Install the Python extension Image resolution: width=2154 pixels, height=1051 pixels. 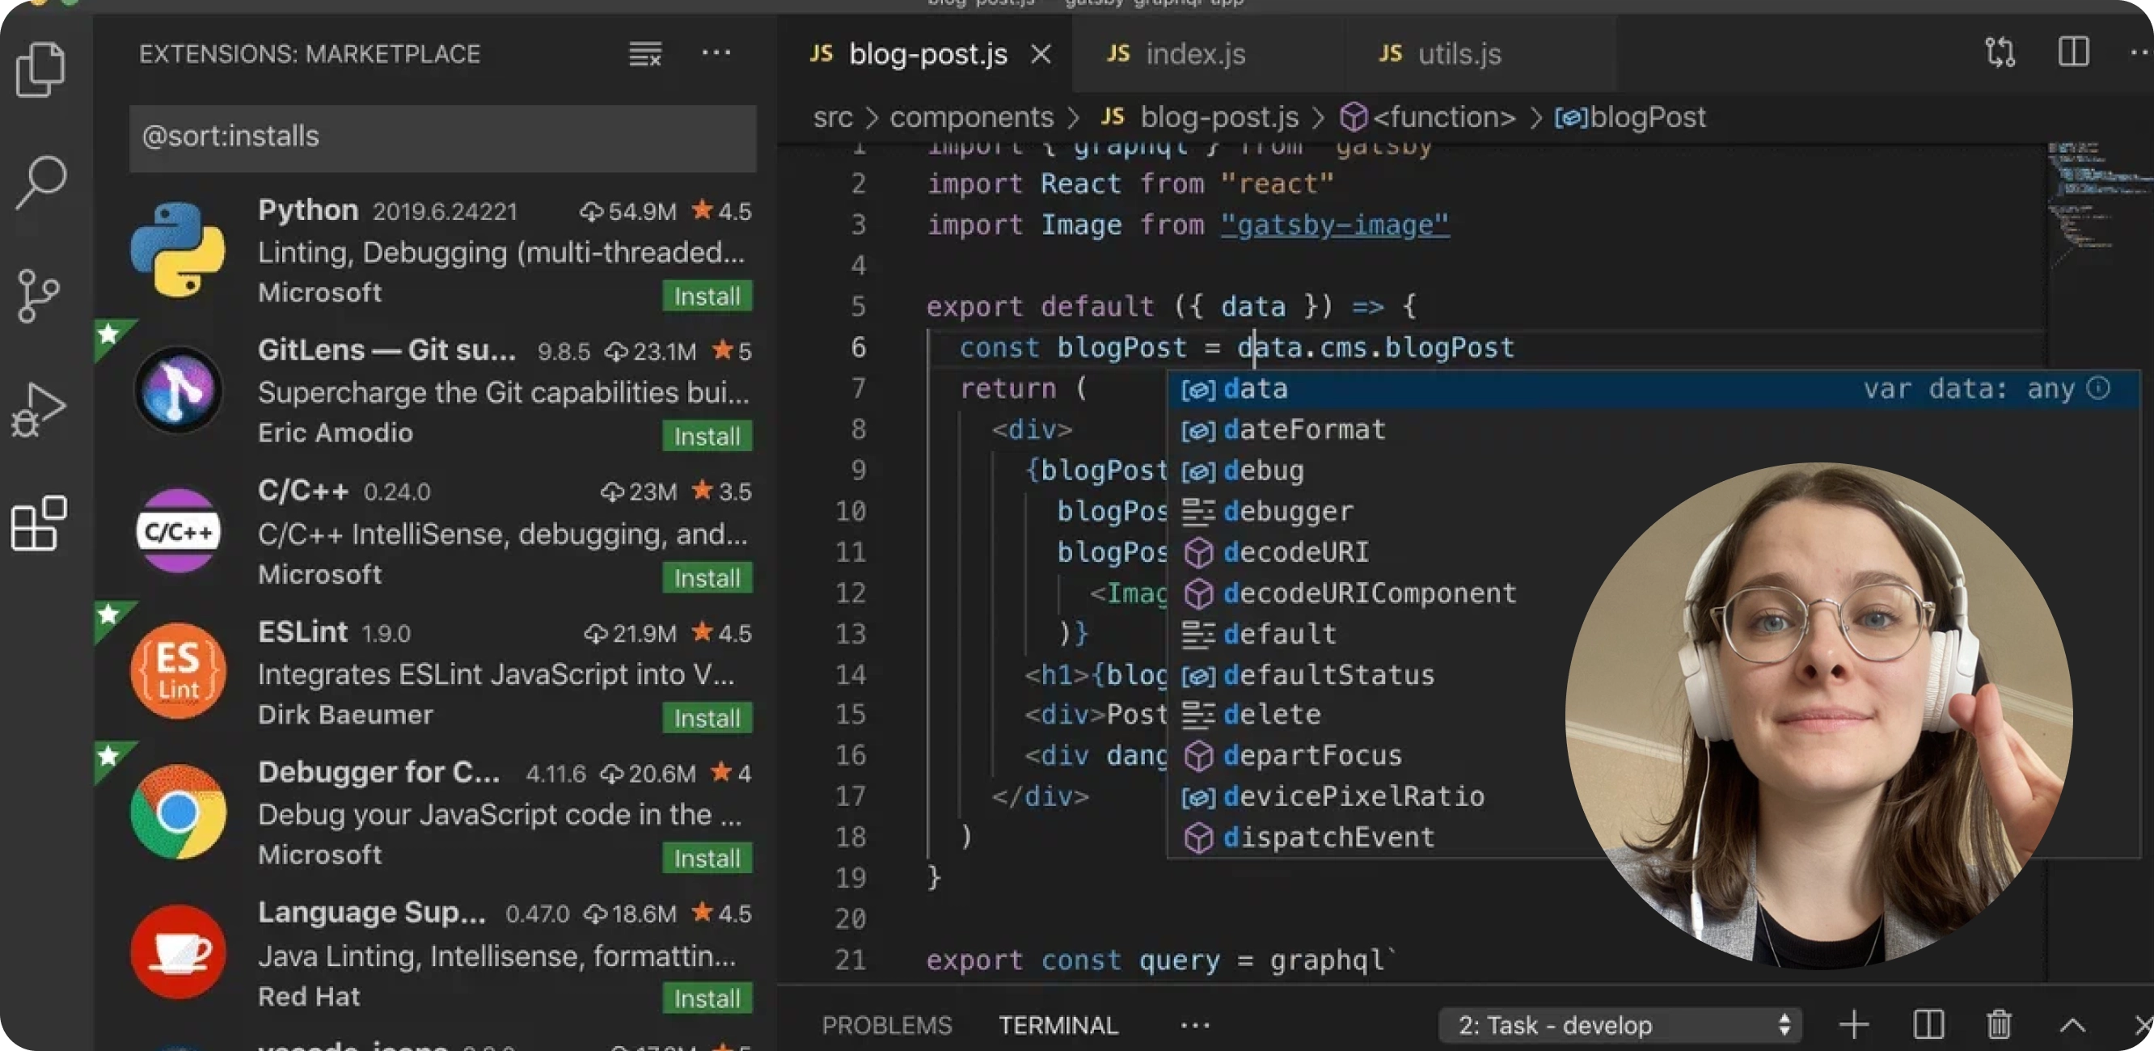(707, 296)
